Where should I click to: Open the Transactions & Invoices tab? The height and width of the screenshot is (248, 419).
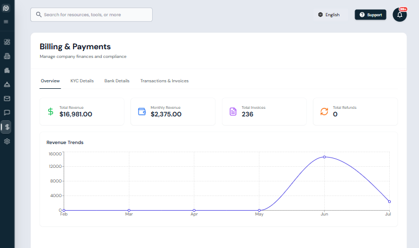point(164,81)
